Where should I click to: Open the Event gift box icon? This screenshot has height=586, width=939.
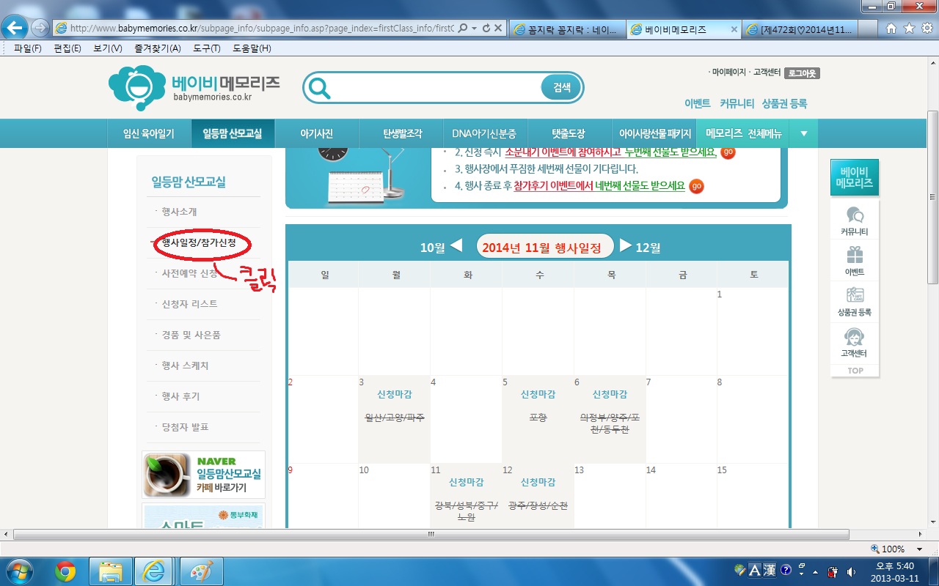(855, 256)
